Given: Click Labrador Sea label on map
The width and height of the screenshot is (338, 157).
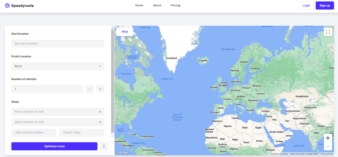Looking at the screenshot, I should [167, 79].
